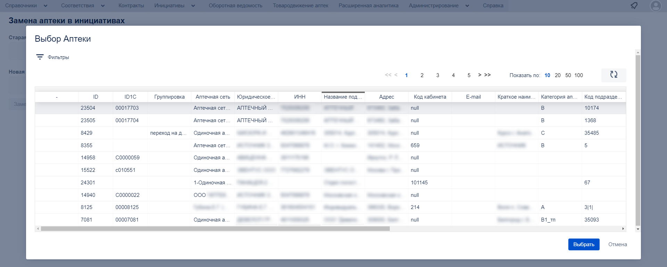Select the row with ID 23505
The width and height of the screenshot is (667, 267).
330,120
